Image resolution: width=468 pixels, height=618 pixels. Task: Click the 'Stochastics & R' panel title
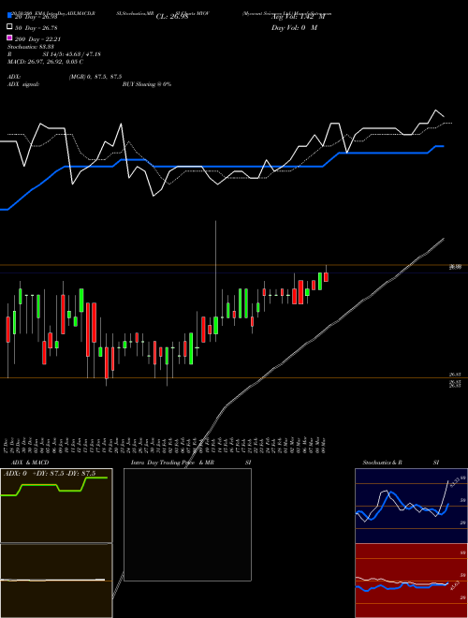tap(383, 463)
